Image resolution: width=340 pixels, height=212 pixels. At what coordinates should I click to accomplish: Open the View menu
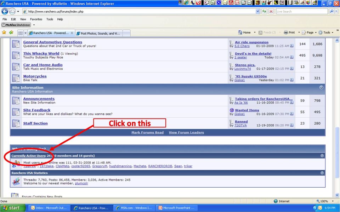click(23, 19)
